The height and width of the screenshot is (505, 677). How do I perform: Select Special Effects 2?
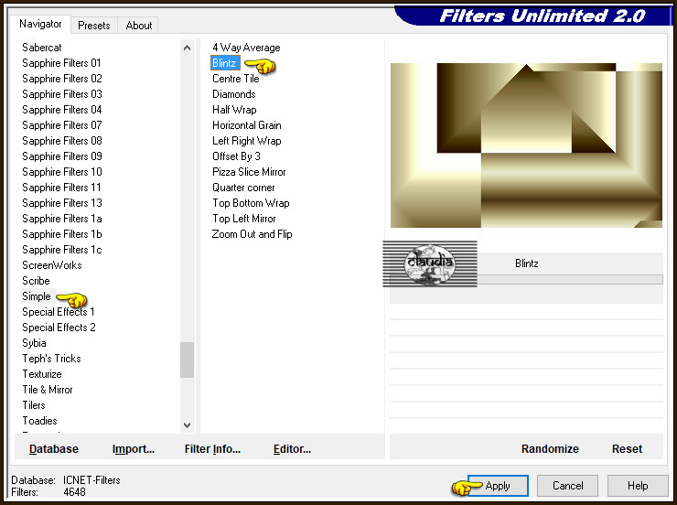(59, 328)
